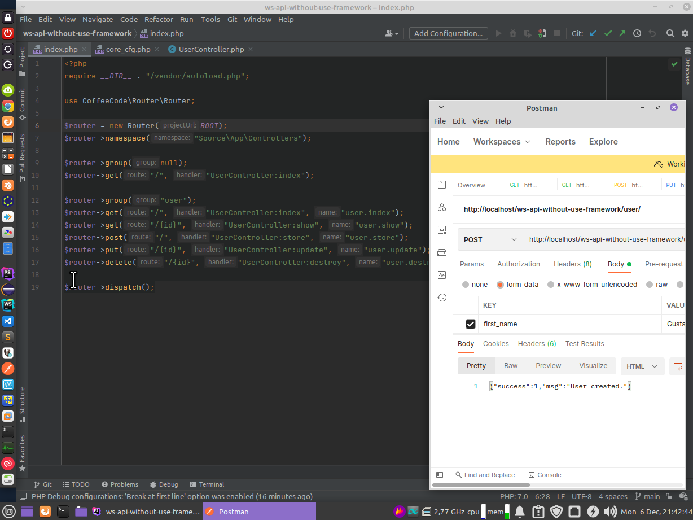Image resolution: width=693 pixels, height=520 pixels.
Task: Enable the first_name key checkbox in Postman
Action: 471,324
